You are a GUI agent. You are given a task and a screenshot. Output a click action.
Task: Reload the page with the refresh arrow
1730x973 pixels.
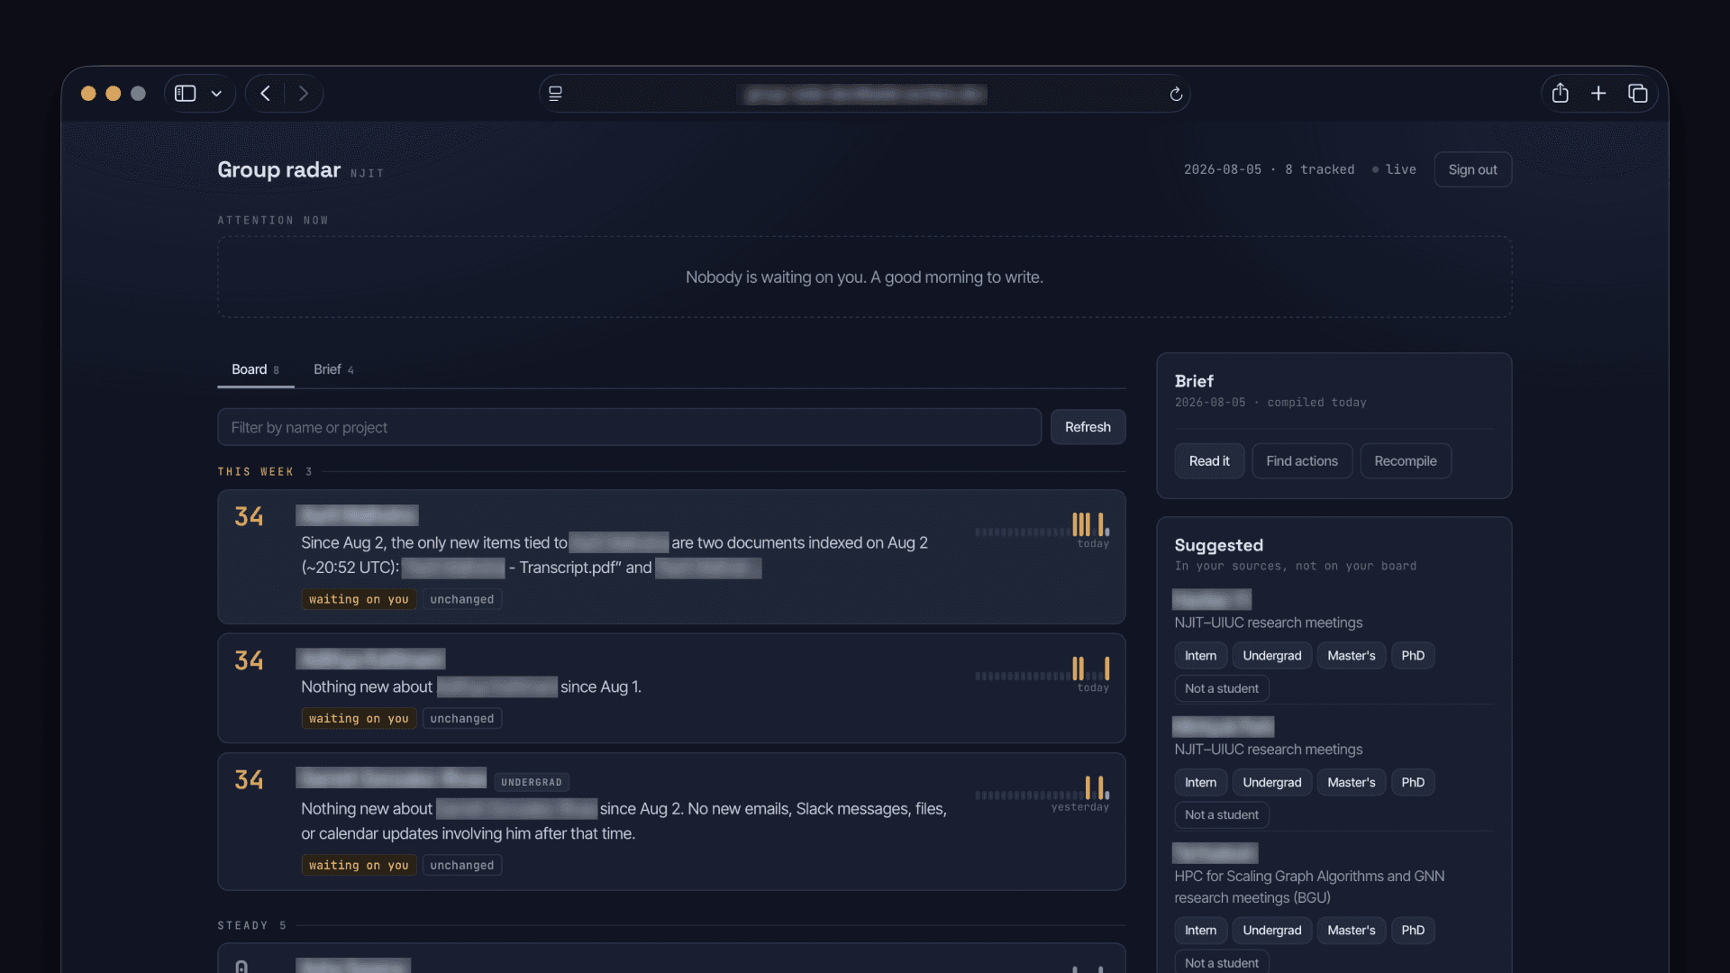click(x=1176, y=94)
